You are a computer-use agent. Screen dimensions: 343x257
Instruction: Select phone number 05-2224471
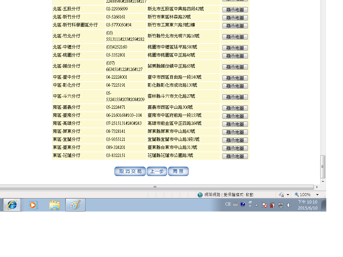[116, 107]
